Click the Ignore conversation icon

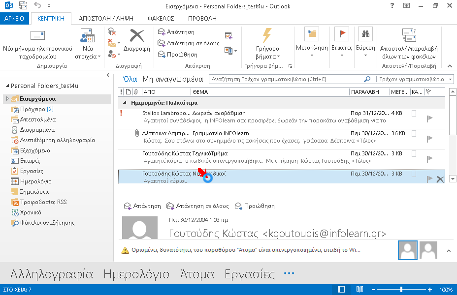coord(112,31)
